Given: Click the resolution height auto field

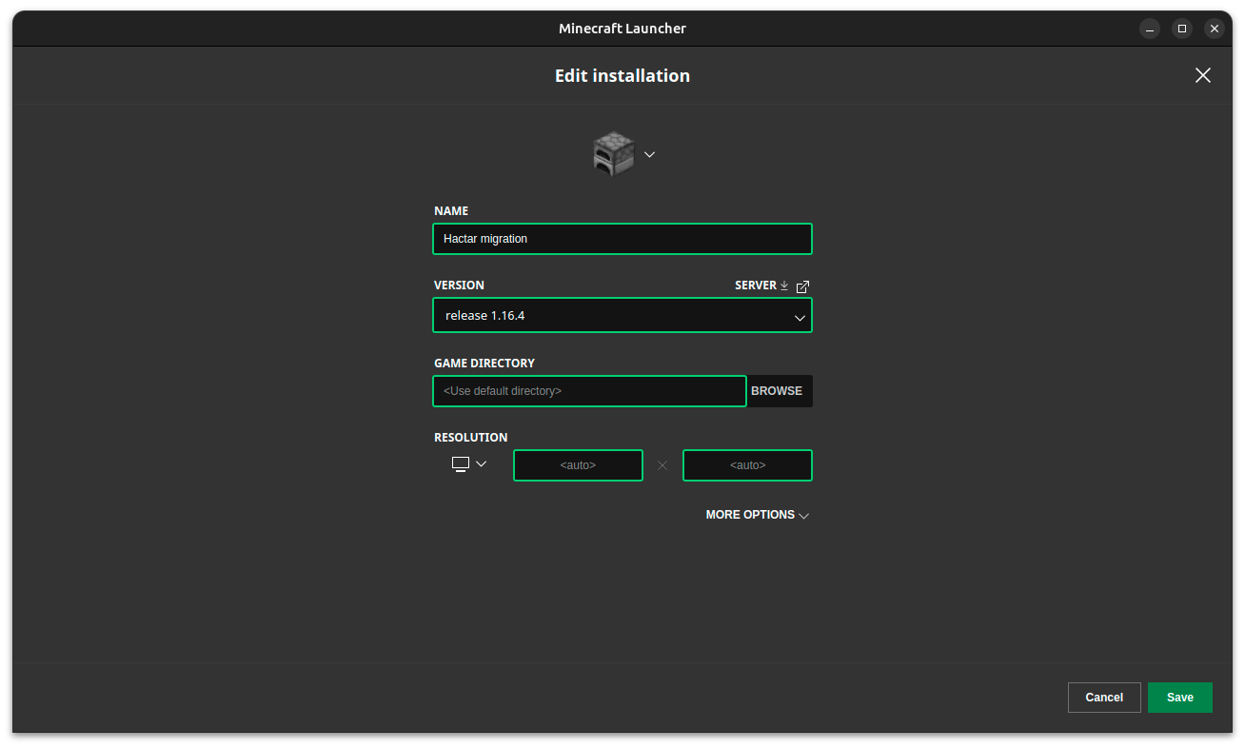Looking at the screenshot, I should [747, 465].
